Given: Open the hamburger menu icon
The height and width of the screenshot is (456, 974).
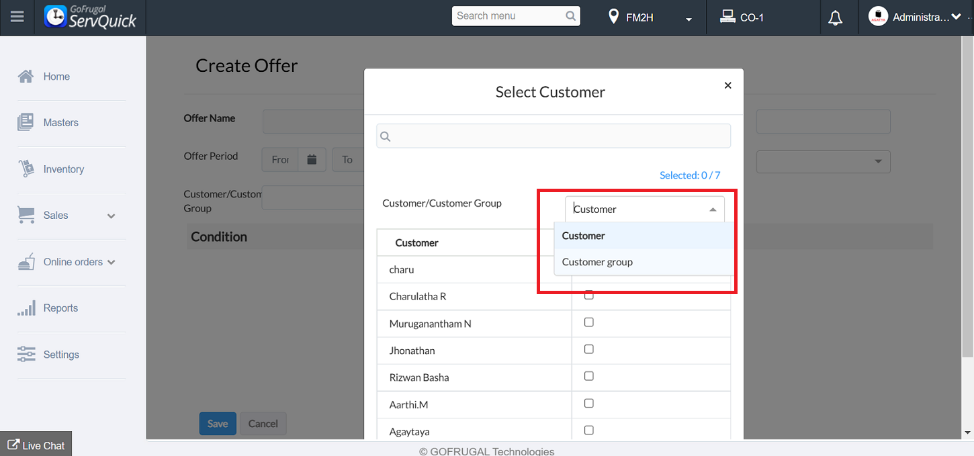Looking at the screenshot, I should (x=17, y=17).
